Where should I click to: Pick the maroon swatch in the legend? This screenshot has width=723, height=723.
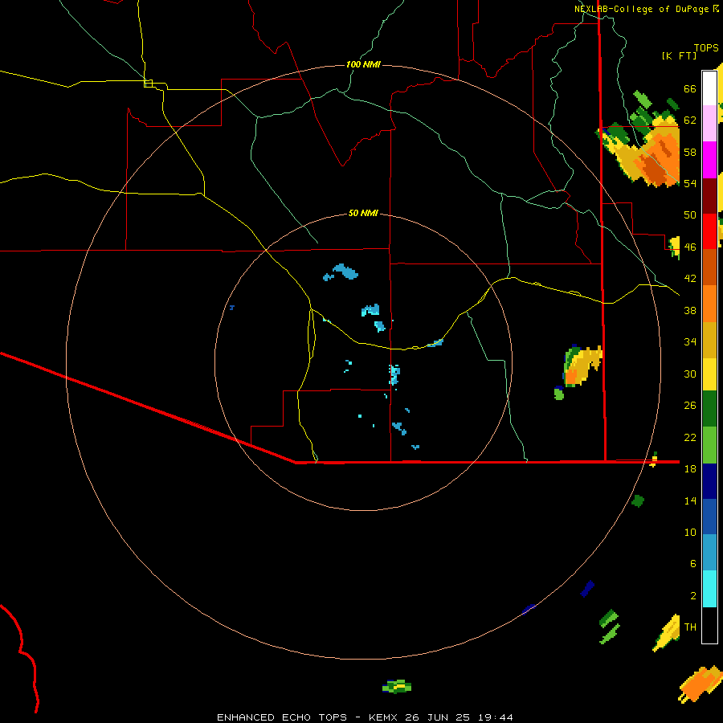[709, 195]
